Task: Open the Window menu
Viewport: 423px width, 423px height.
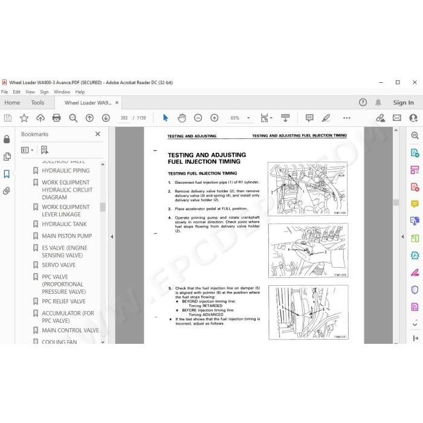Action: [x=62, y=92]
